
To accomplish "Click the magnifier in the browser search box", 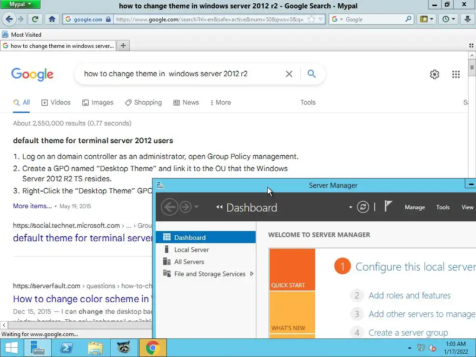I will point(408,19).
